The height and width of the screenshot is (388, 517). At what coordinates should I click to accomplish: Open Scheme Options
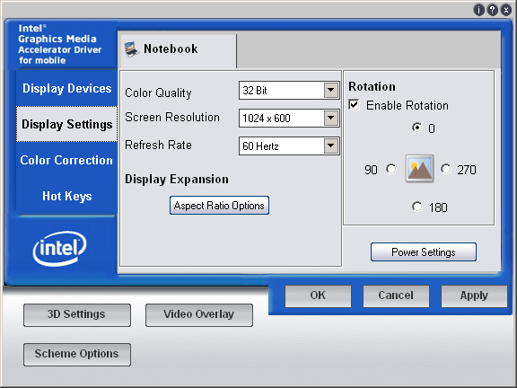(x=77, y=355)
